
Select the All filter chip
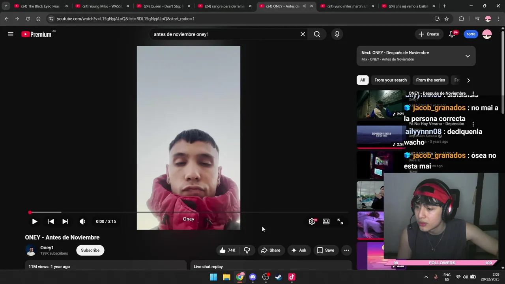362,80
